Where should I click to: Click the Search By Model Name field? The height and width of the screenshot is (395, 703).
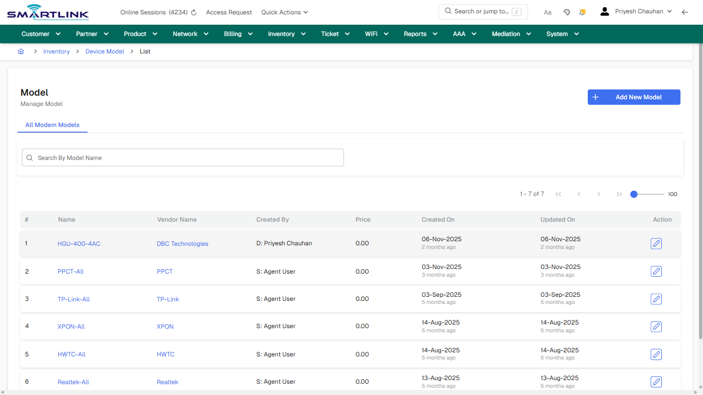[x=183, y=157]
